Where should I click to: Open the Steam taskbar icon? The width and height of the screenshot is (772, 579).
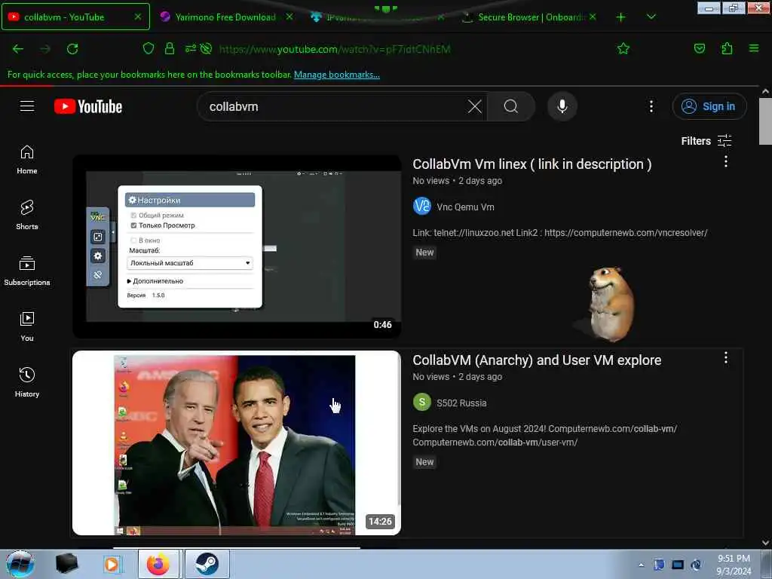(x=207, y=564)
